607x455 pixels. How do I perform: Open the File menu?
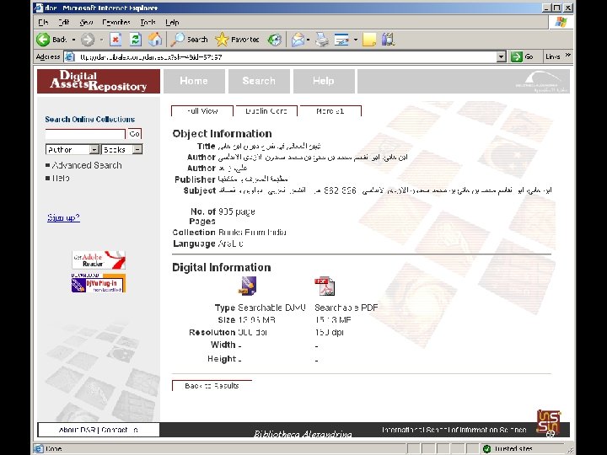43,23
